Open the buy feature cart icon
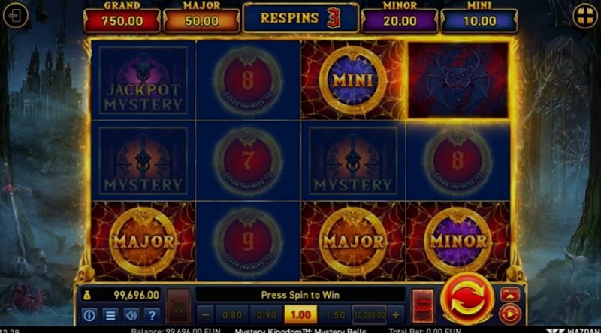This screenshot has width=601, height=333. coord(179,306)
